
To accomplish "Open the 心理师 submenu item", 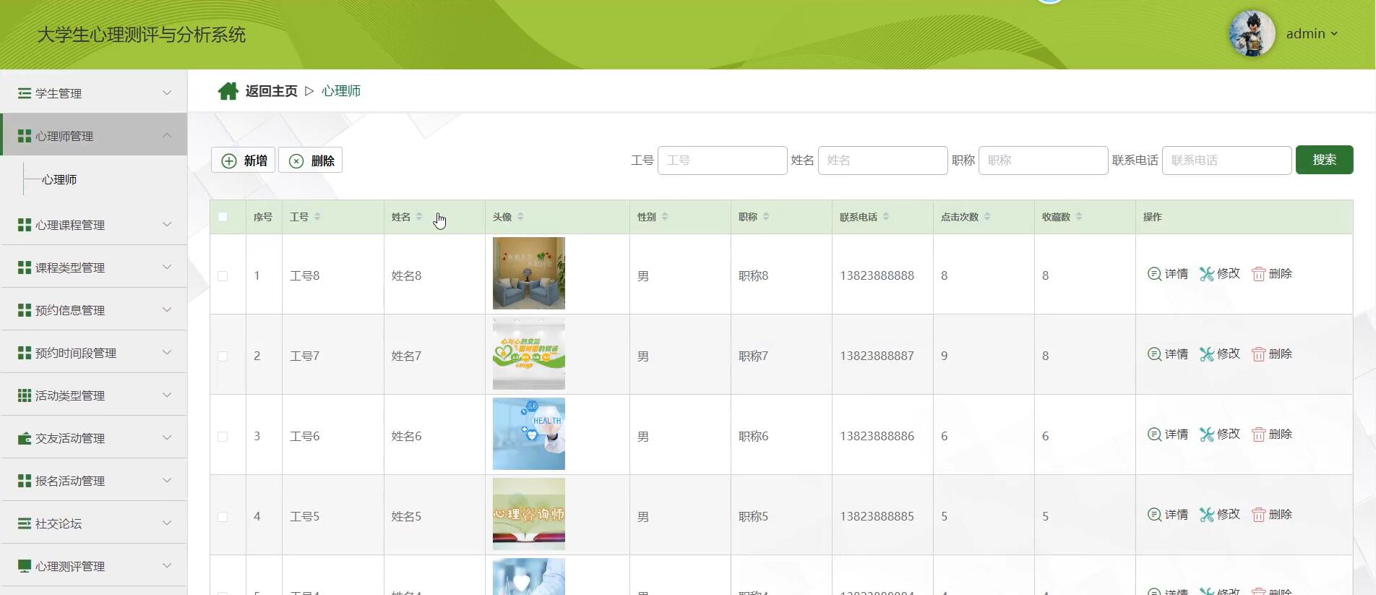I will coord(59,179).
